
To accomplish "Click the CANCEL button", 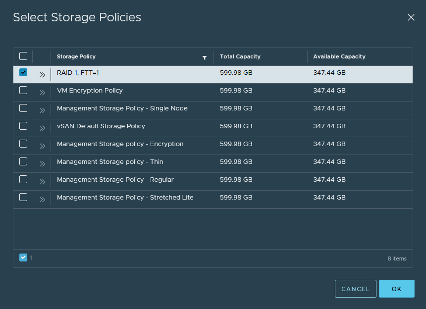I will (x=355, y=289).
